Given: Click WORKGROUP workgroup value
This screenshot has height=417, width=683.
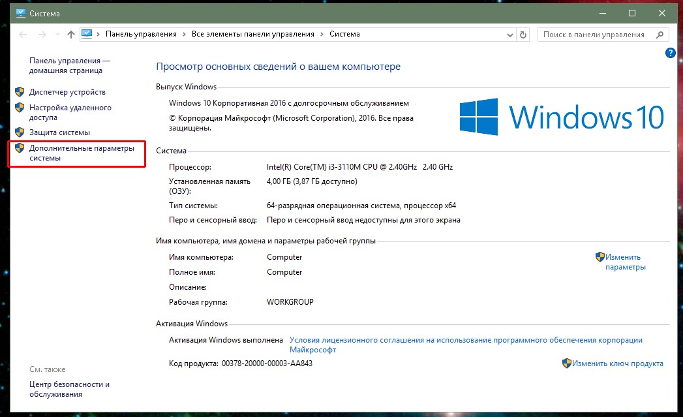Looking at the screenshot, I should [290, 302].
